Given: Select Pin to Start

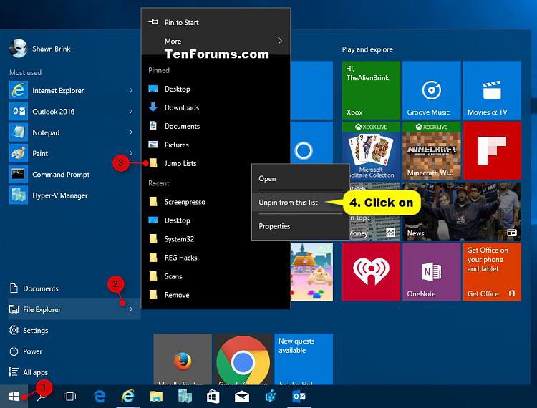Looking at the screenshot, I should [x=216, y=22].
